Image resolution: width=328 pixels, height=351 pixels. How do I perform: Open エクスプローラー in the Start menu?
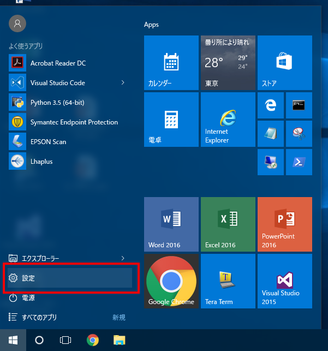coord(67,258)
